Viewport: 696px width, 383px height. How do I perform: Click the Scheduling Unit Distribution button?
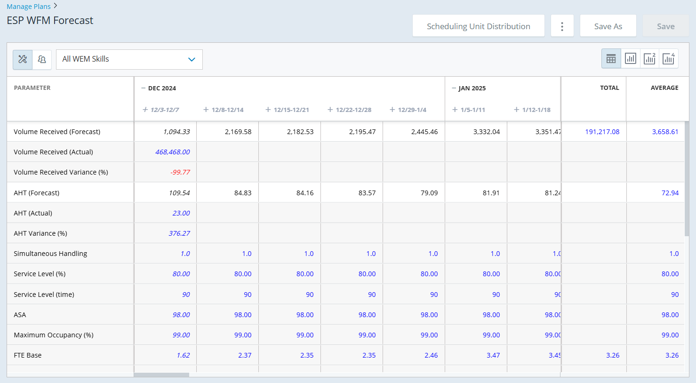(x=479, y=26)
